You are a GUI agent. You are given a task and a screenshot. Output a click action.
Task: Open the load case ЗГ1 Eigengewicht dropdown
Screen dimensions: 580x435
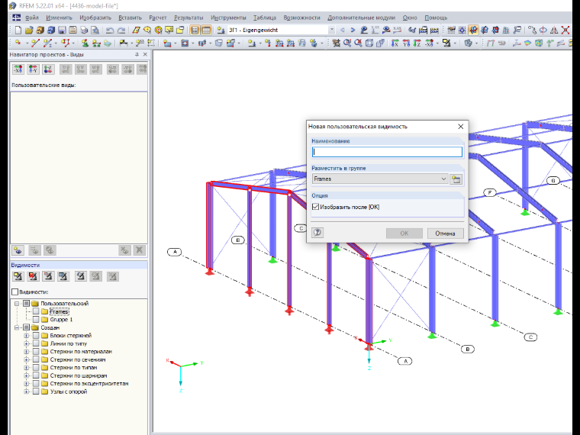coord(281,31)
